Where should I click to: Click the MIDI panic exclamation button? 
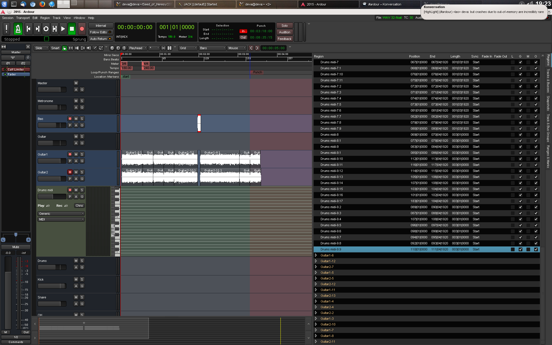tap(7, 29)
